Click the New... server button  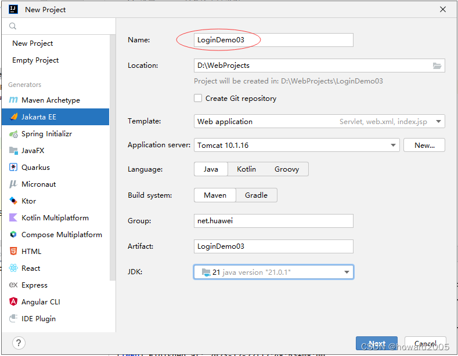[x=424, y=146]
